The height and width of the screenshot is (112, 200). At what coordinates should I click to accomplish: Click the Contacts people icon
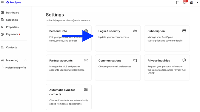point(2,47)
